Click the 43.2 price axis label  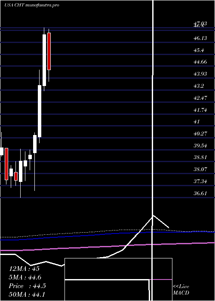coord(199,86)
